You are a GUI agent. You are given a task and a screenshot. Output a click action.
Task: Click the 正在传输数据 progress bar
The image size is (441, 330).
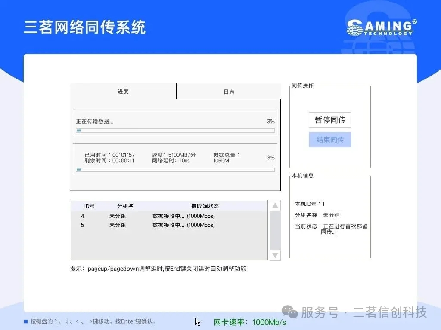(x=175, y=131)
